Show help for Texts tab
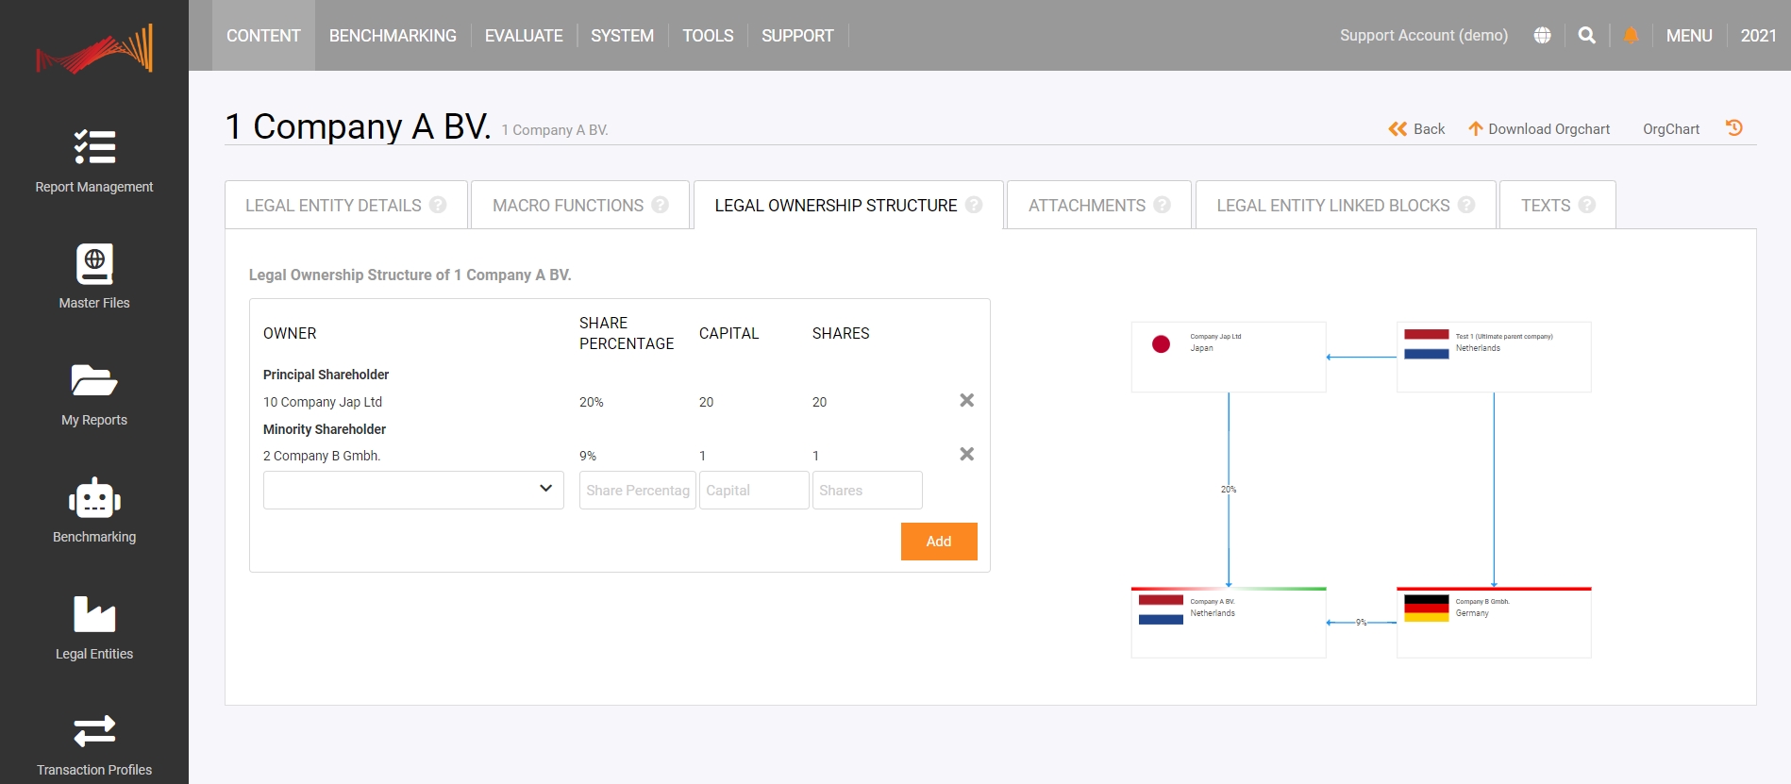This screenshot has height=784, width=1791. click(1587, 205)
